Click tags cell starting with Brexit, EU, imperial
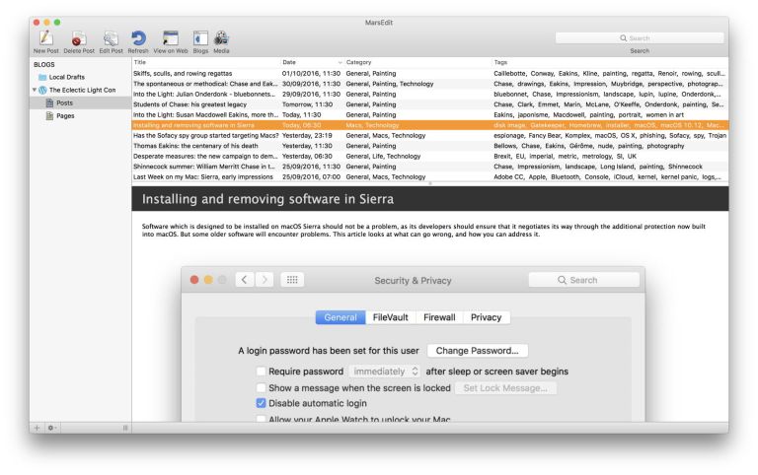758x475 pixels. 566,157
